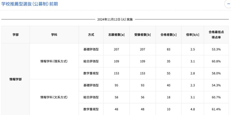Screen dimensions: 231x115
Task: Click 総合評価型 in the 理系方式 group
Action: pyautogui.click(x=91, y=61)
